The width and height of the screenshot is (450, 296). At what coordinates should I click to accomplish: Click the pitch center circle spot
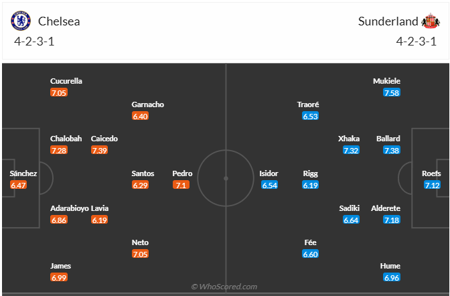(x=226, y=178)
